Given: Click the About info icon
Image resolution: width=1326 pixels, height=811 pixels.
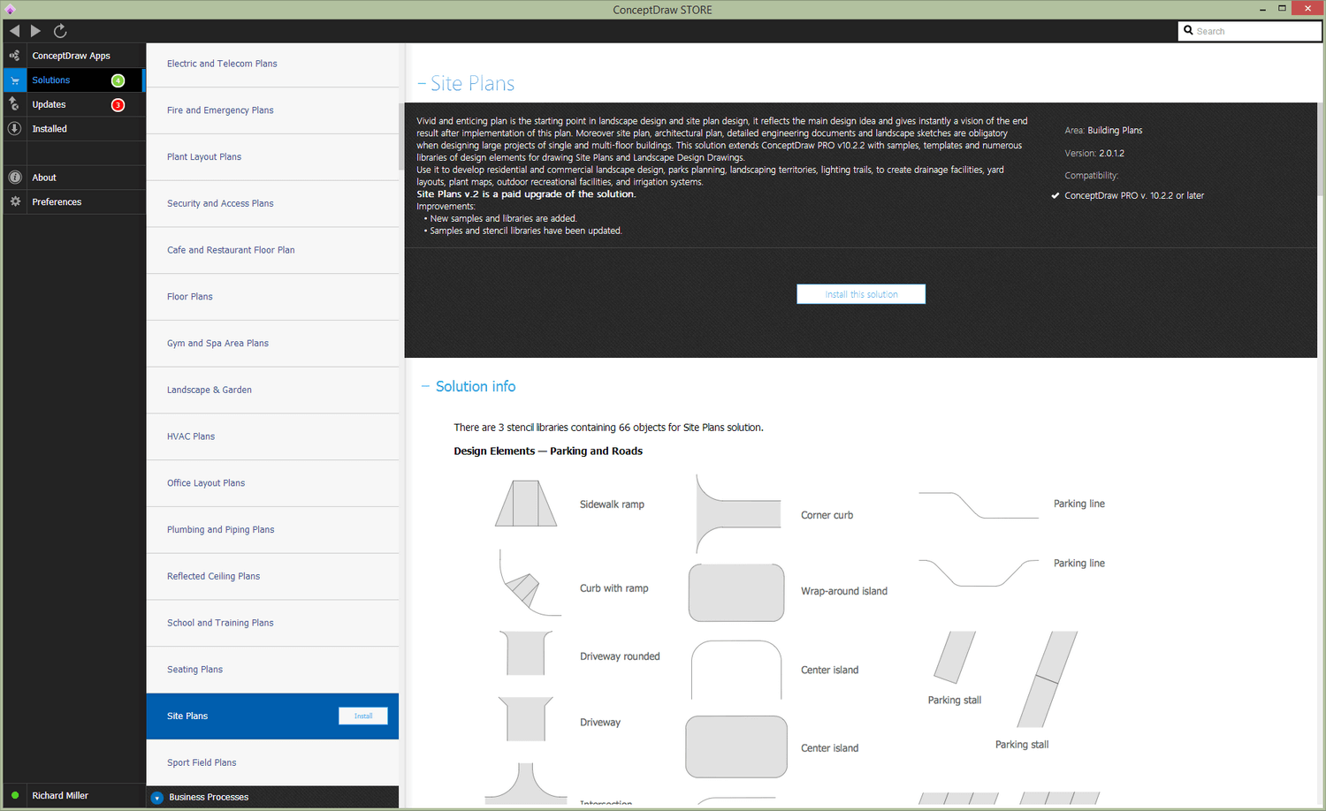Looking at the screenshot, I should point(15,178).
